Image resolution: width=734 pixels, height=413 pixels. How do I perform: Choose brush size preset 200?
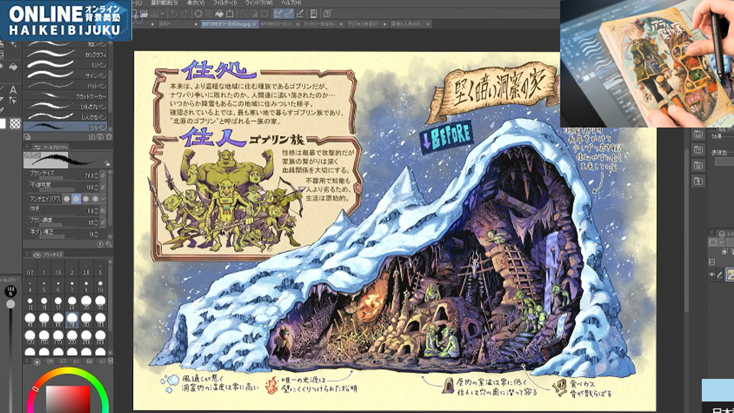click(x=72, y=337)
